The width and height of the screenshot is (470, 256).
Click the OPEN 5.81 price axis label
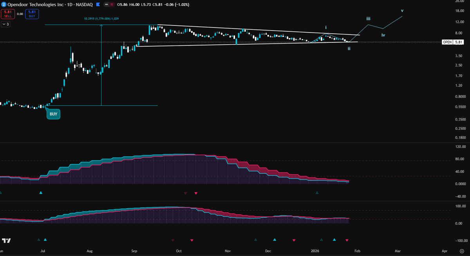[x=454, y=42]
